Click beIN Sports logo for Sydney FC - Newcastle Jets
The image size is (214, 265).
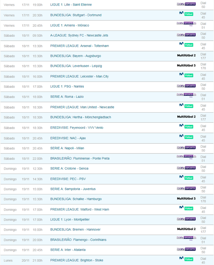[186, 35]
